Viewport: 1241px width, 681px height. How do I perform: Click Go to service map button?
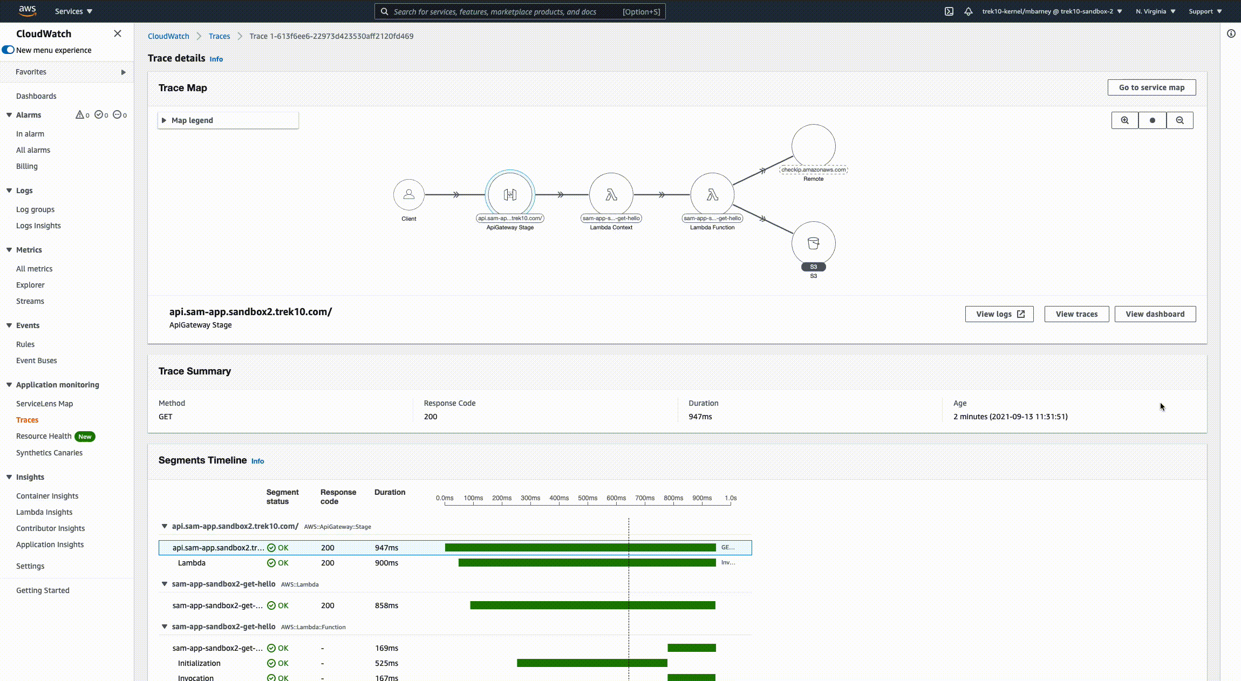pos(1151,87)
